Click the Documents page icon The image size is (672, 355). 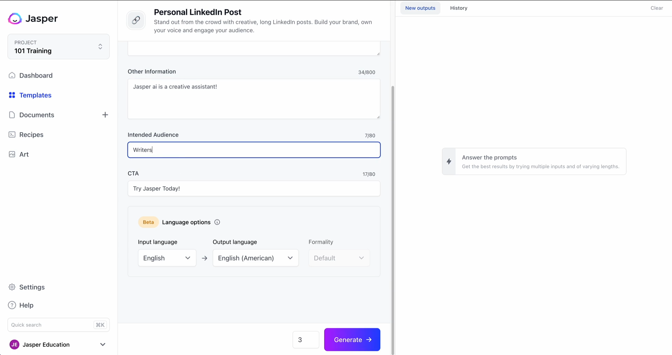(12, 115)
